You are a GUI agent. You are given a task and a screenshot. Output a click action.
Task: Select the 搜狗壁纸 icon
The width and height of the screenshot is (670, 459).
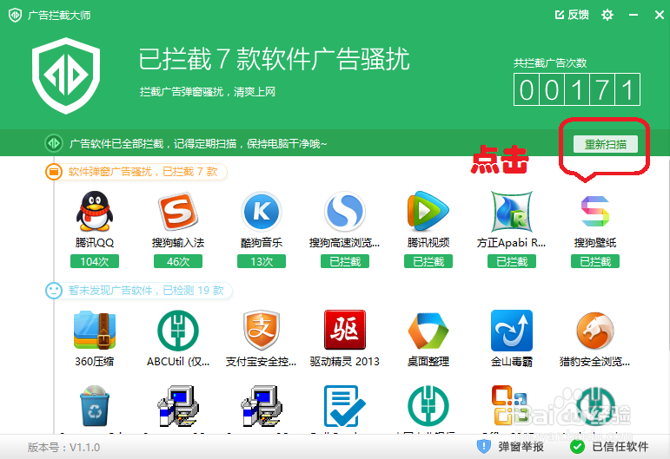tap(595, 211)
